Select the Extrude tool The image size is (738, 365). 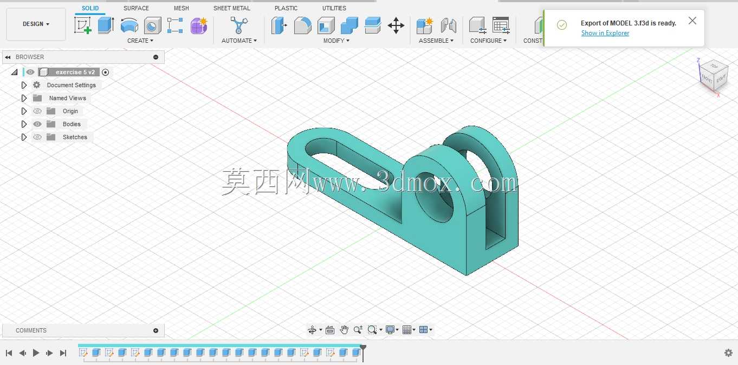(x=106, y=25)
